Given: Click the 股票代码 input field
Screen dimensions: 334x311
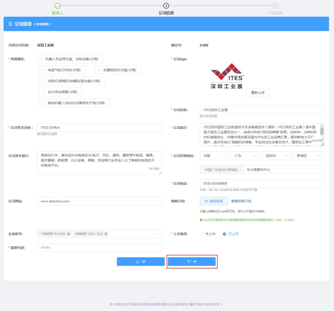Looking at the screenshot, I should point(99,247).
